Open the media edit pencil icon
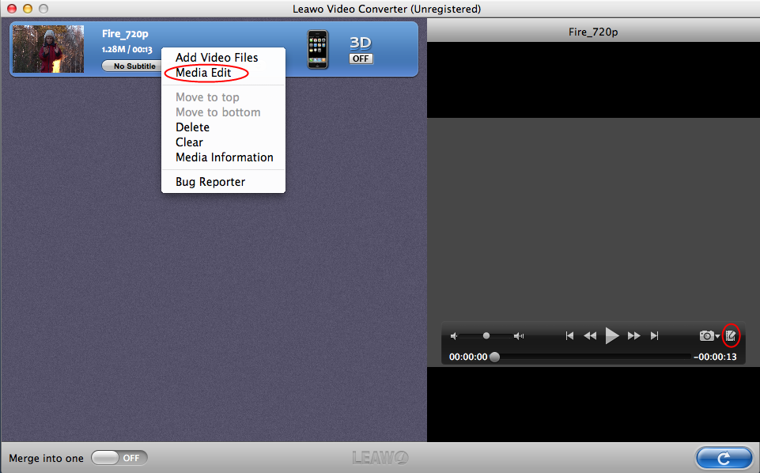 (731, 335)
